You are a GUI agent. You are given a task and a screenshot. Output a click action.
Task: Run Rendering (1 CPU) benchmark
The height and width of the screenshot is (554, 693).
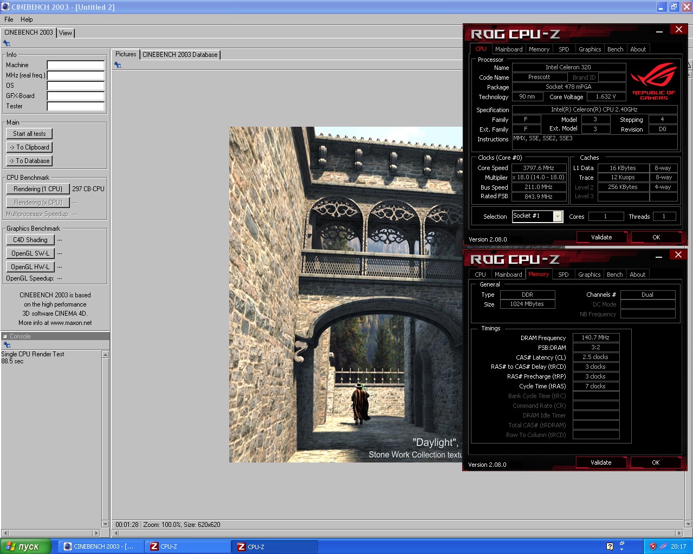[38, 189]
